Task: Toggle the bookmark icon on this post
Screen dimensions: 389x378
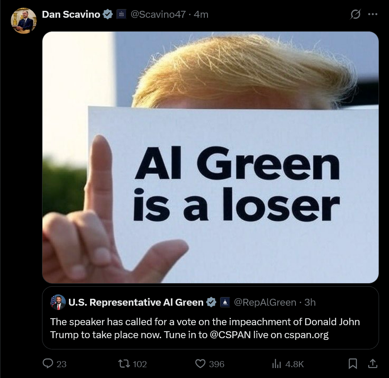Action: pos(353,364)
